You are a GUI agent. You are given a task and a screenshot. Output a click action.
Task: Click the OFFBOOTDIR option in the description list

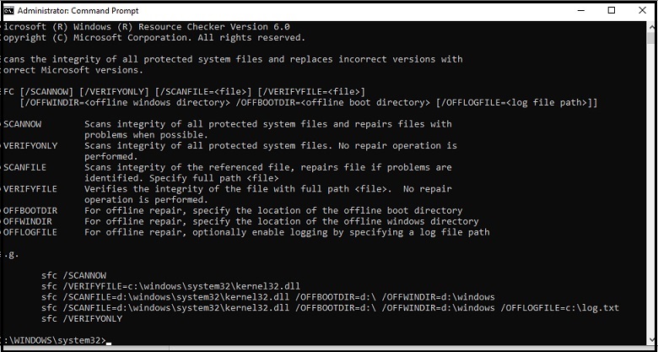pos(30,210)
